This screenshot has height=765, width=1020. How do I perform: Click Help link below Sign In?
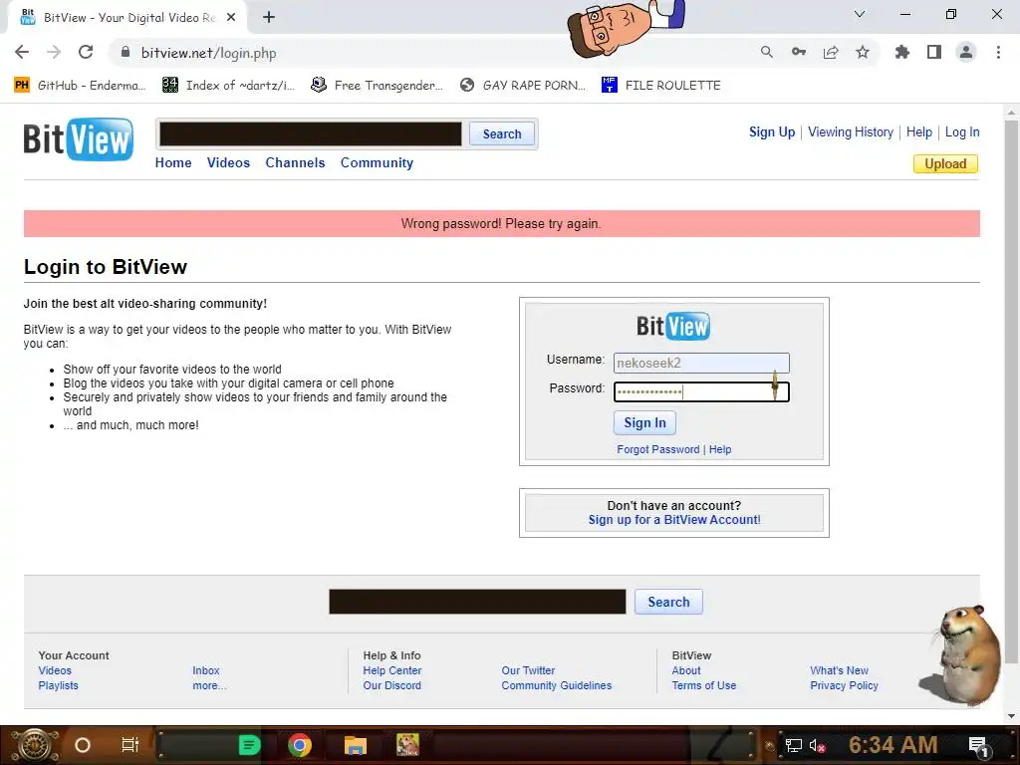[720, 449]
